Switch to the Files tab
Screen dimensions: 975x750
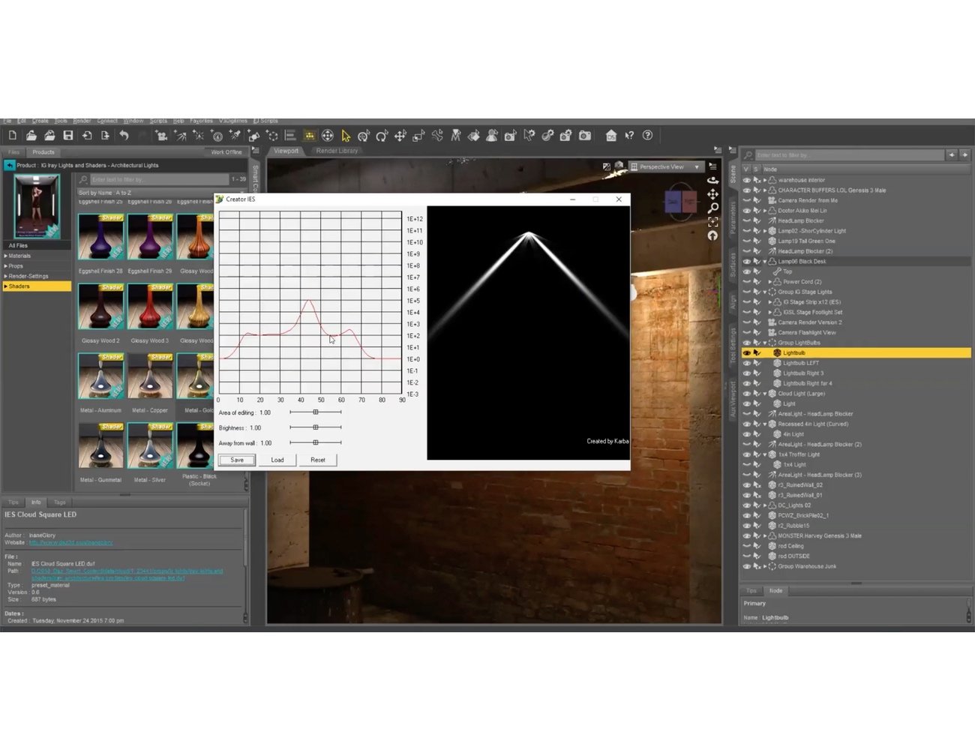[14, 151]
